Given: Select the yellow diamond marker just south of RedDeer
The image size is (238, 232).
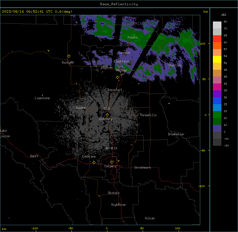Looking at the screenshot, I should [118, 77].
